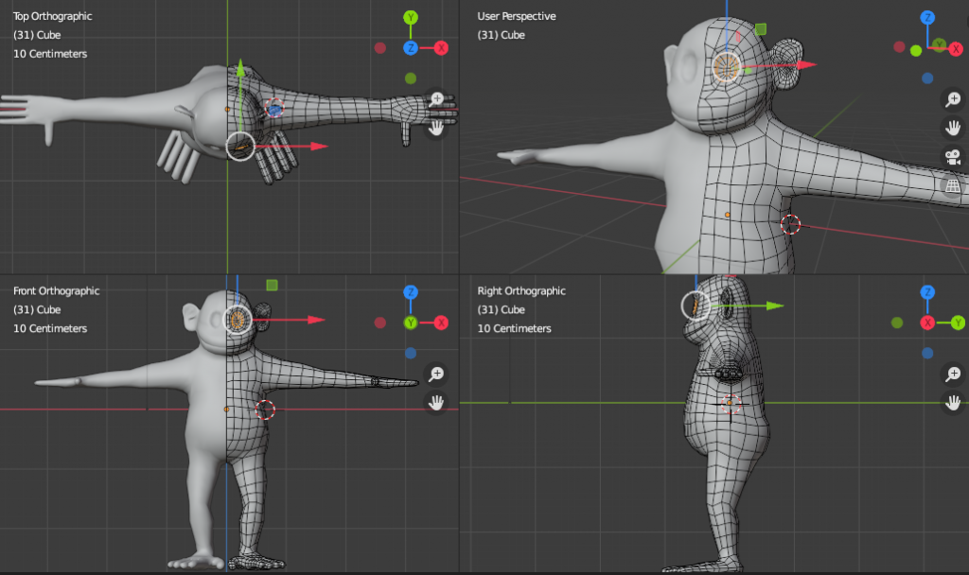Viewport: 969px width, 575px height.
Task: Click '(31) Cube' text in User Perspective view
Action: pos(502,35)
